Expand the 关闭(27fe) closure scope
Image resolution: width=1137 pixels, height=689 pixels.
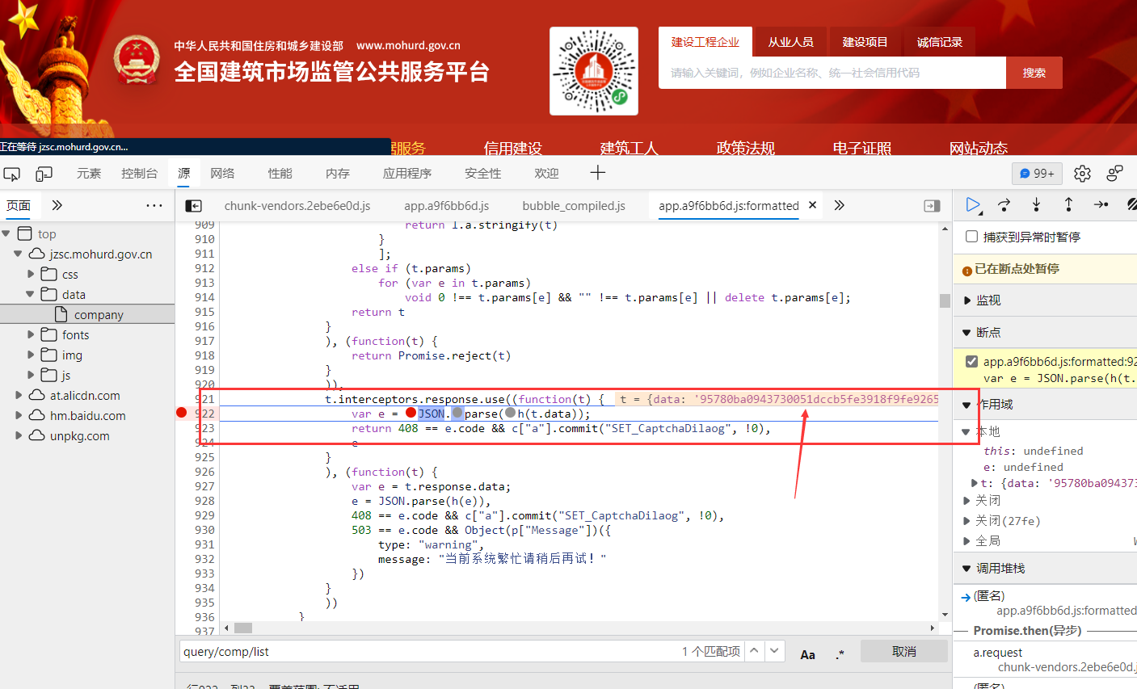point(967,521)
